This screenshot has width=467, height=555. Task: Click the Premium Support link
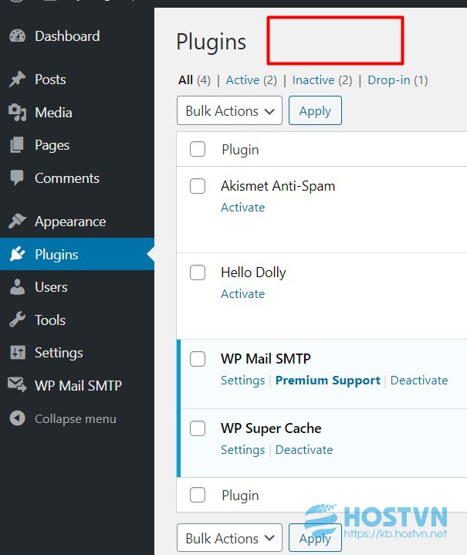tap(328, 381)
